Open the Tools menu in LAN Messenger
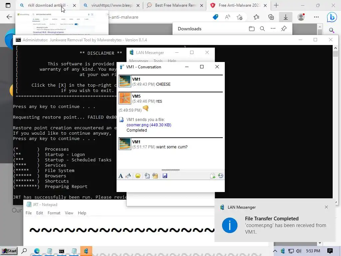This screenshot has width=341, height=256. click(x=158, y=61)
